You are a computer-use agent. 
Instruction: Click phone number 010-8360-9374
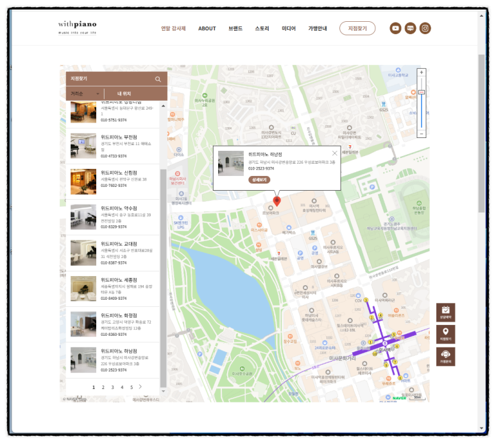114,334
